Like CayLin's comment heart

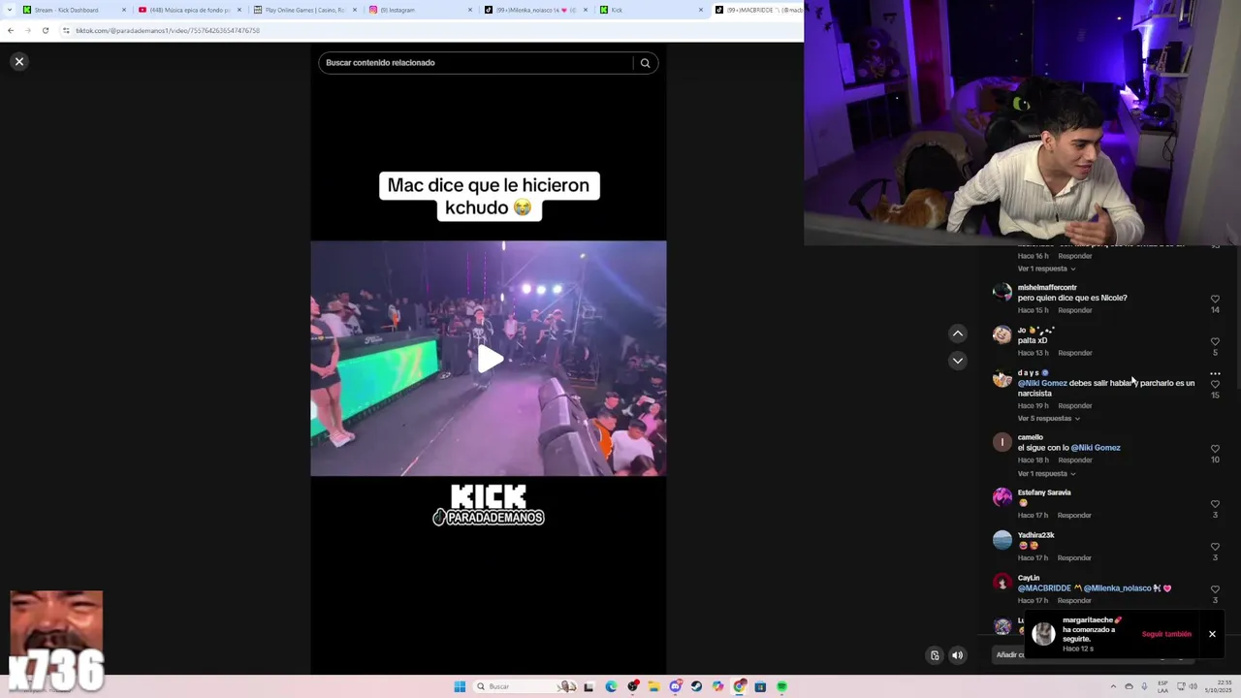[1215, 589]
